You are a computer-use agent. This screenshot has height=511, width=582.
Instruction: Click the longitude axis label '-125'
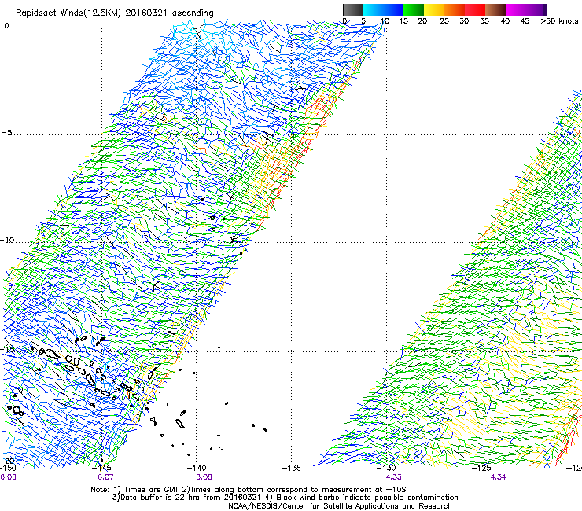[x=482, y=468]
